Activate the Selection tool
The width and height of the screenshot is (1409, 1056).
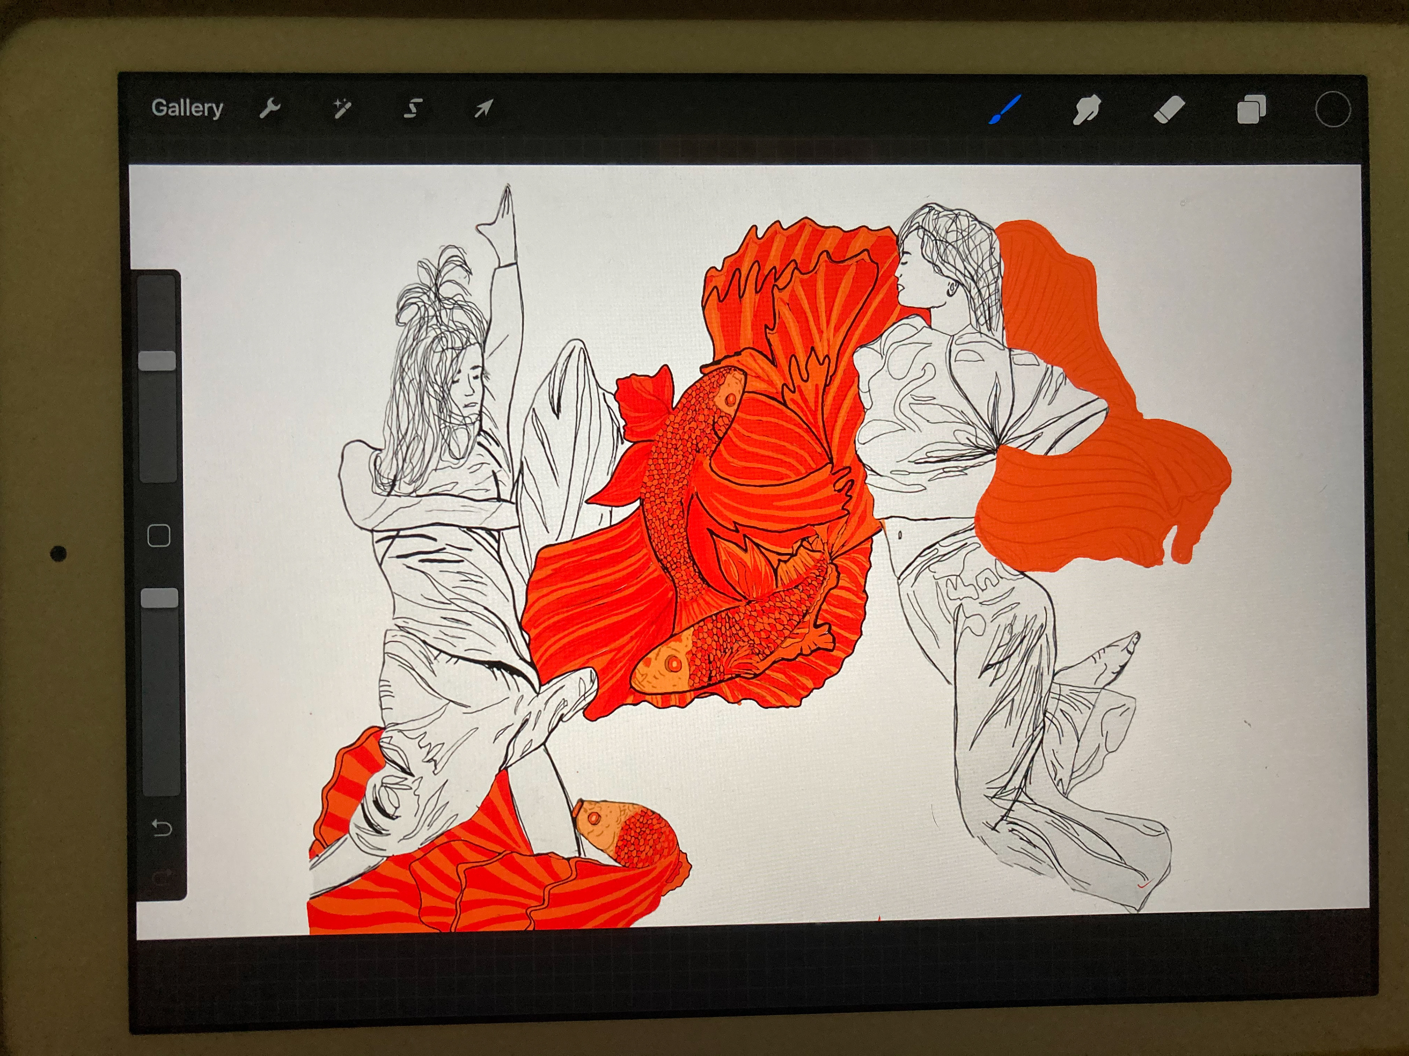(x=413, y=109)
